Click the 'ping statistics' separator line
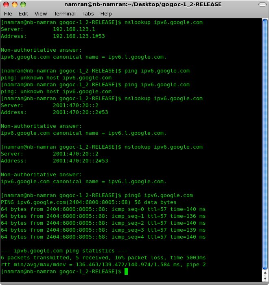 point(64,251)
